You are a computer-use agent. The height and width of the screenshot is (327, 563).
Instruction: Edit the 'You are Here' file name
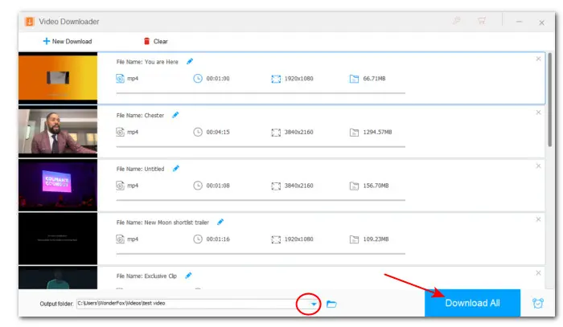point(190,61)
